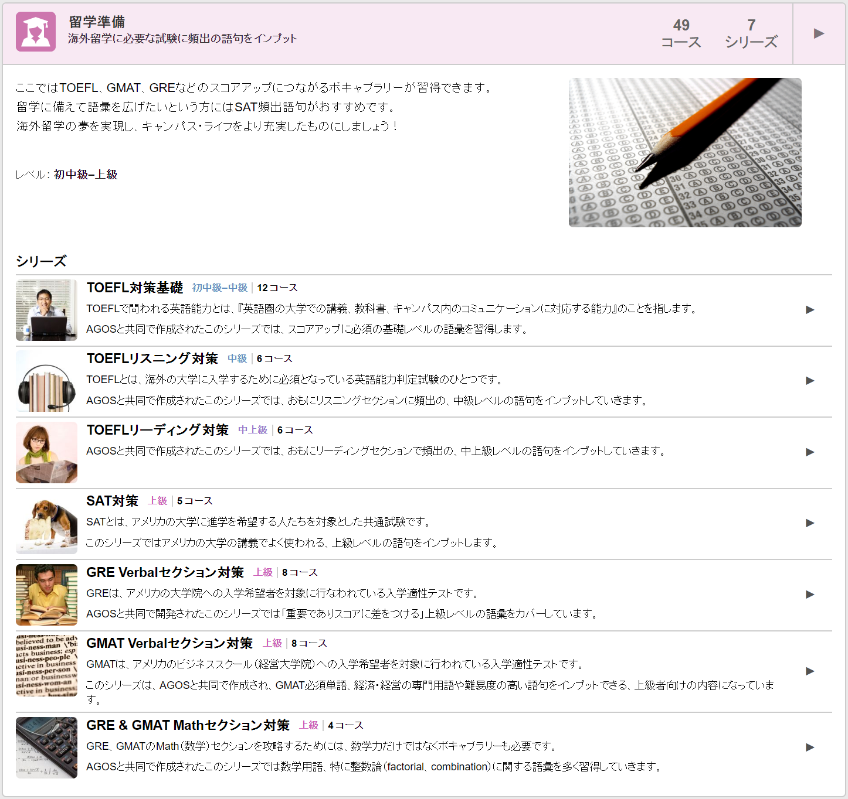This screenshot has height=799, width=848.
Task: Open the GMAT Verbalセクション対策 row arrow
Action: (810, 671)
